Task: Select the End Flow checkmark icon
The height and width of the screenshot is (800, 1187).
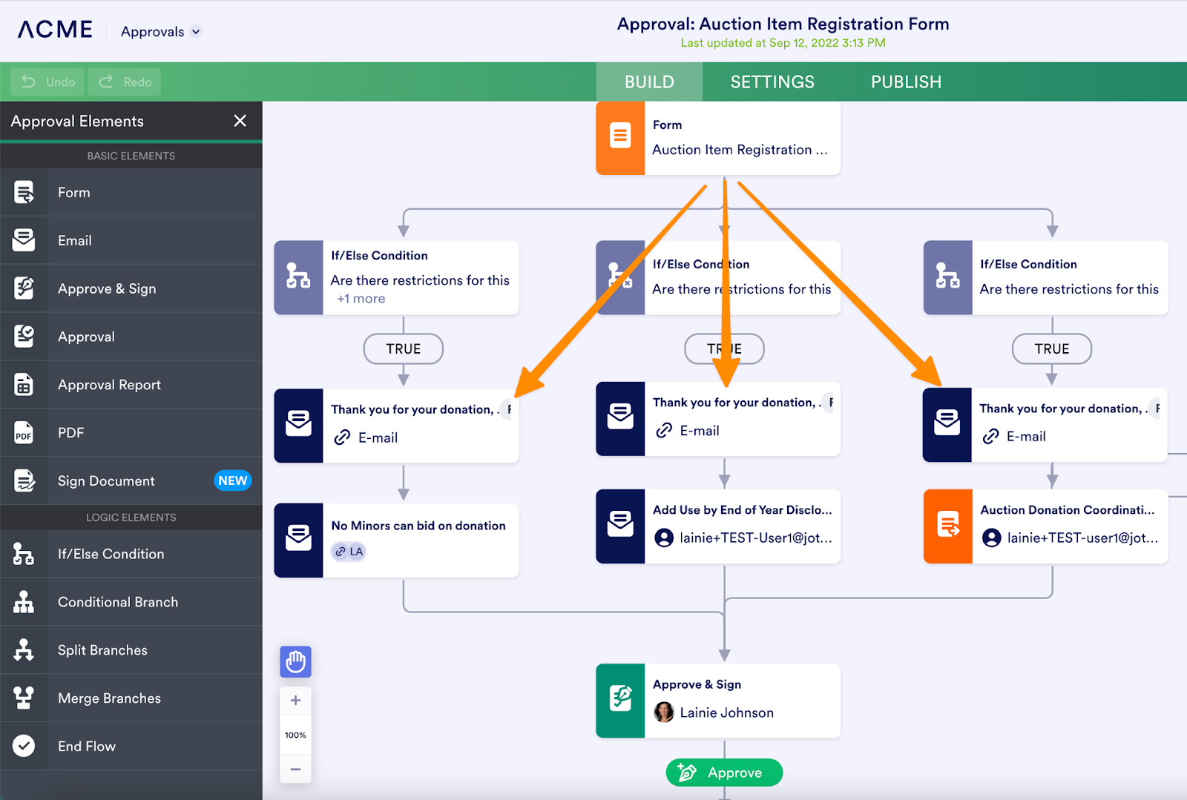Action: pos(24,746)
